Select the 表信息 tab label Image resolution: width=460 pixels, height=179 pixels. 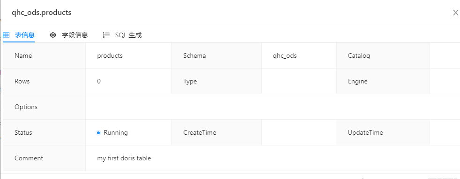[x=25, y=35]
